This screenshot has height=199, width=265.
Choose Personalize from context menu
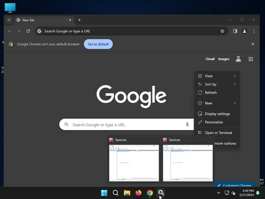coord(217,122)
